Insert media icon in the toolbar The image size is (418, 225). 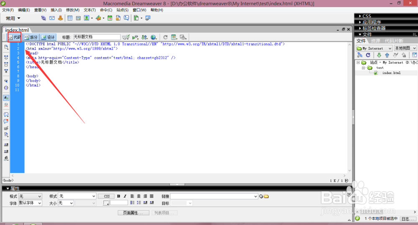coord(98,18)
